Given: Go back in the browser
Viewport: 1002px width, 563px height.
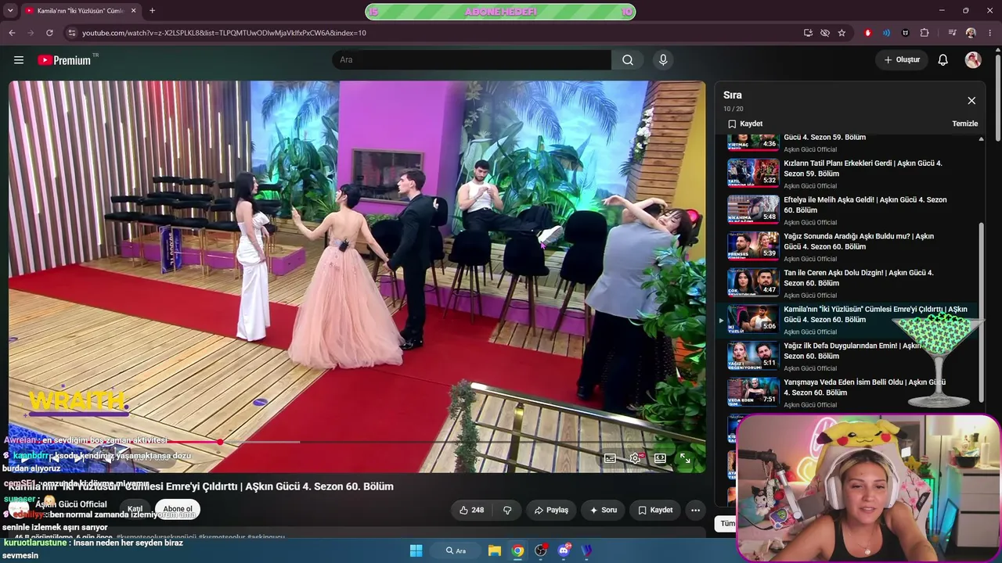Looking at the screenshot, I should (12, 33).
